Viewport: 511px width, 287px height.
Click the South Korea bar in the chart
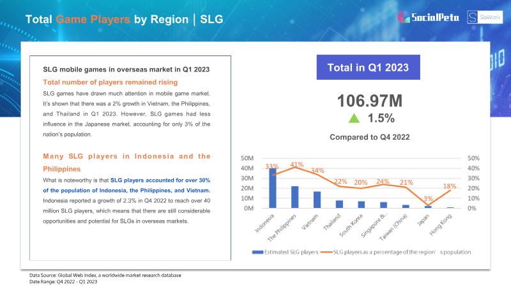[362, 205]
